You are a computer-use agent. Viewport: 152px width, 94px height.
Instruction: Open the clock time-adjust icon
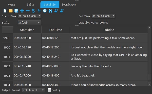click(x=45, y=11)
